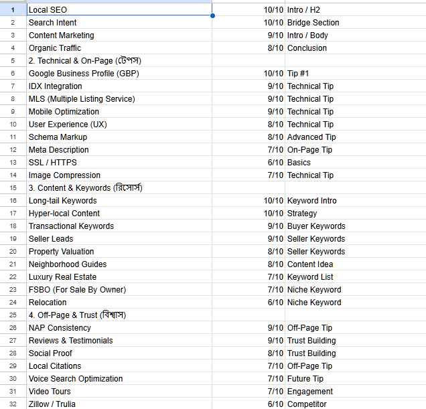Screen dimensions: 426x409
Task: Select the 'Content Marketing' cell
Action: 119,35
